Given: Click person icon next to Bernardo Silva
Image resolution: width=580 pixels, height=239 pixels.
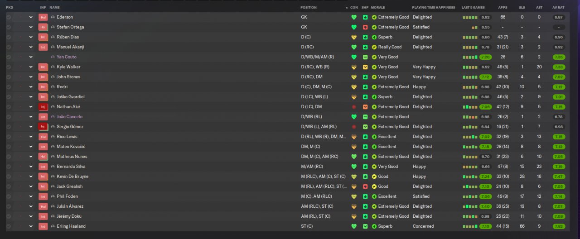Looking at the screenshot, I should [53, 167].
